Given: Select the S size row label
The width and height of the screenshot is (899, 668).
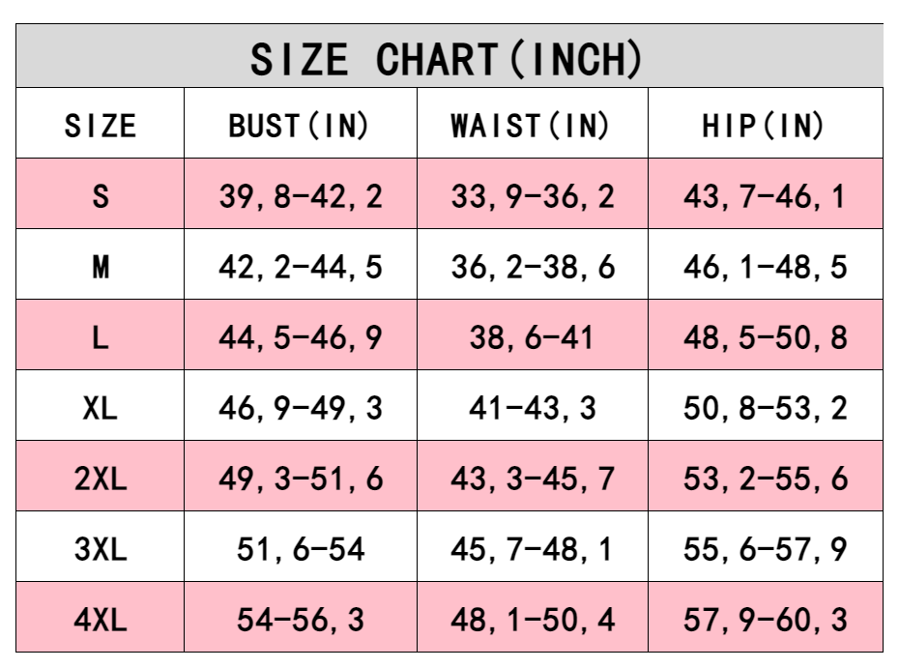Looking at the screenshot, I should pos(101,196).
